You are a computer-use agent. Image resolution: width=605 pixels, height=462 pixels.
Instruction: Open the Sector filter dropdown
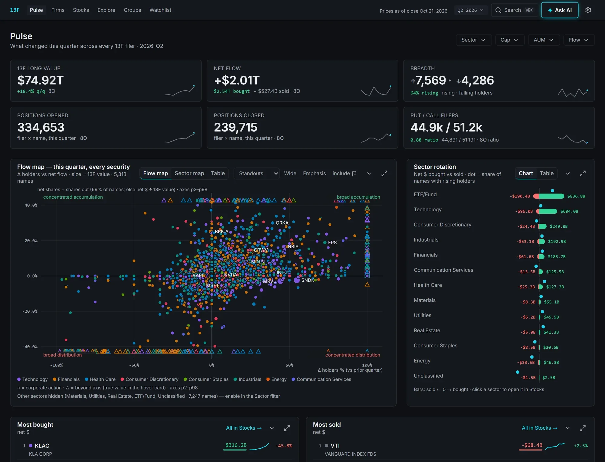click(473, 40)
